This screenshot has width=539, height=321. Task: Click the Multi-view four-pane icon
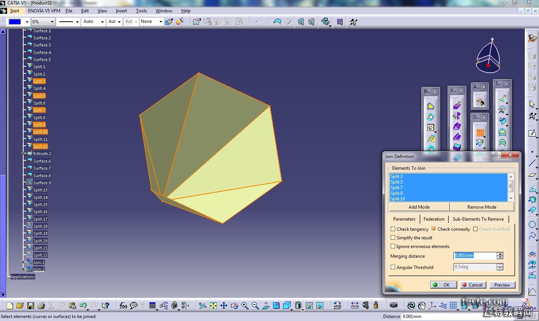click(276, 306)
